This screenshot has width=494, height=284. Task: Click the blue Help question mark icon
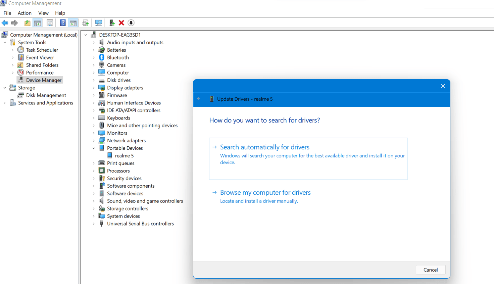[x=63, y=23]
